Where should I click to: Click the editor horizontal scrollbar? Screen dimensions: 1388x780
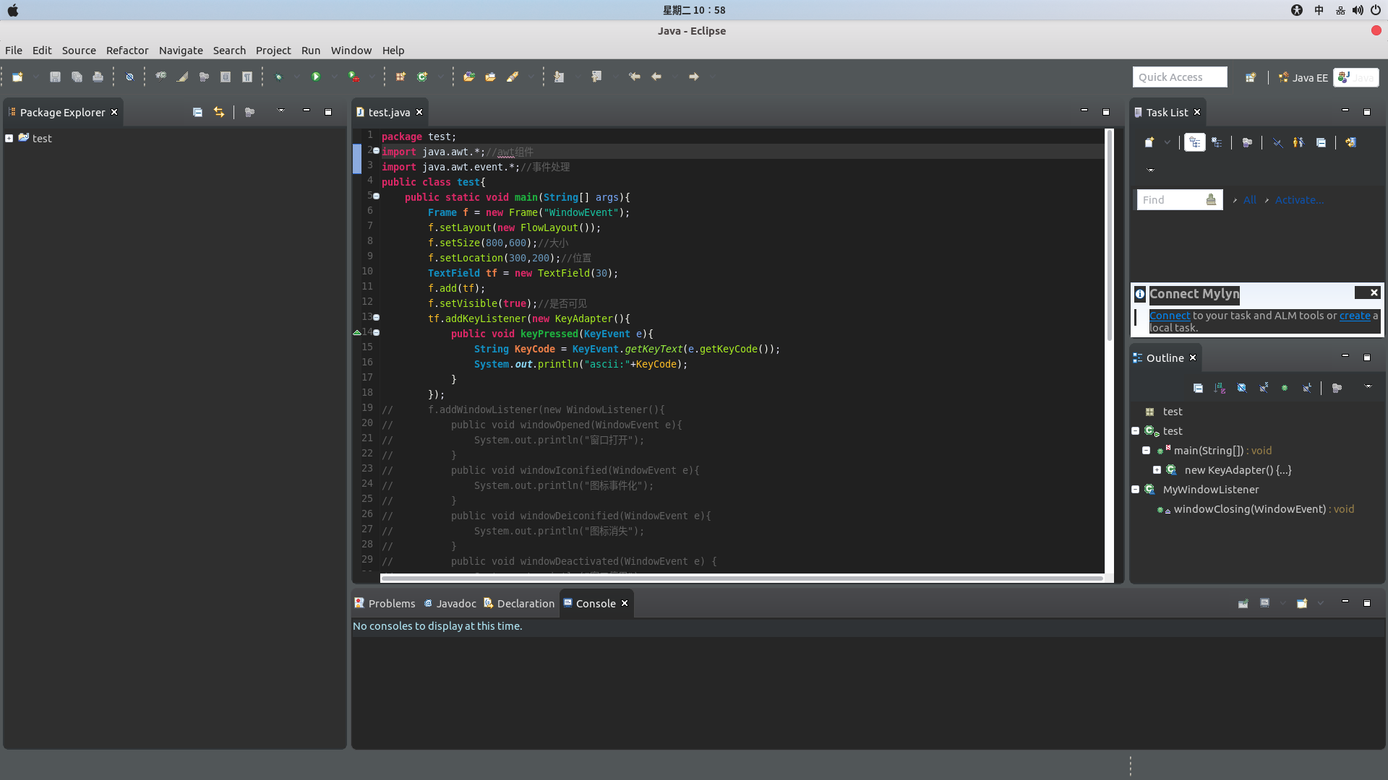pos(742,578)
